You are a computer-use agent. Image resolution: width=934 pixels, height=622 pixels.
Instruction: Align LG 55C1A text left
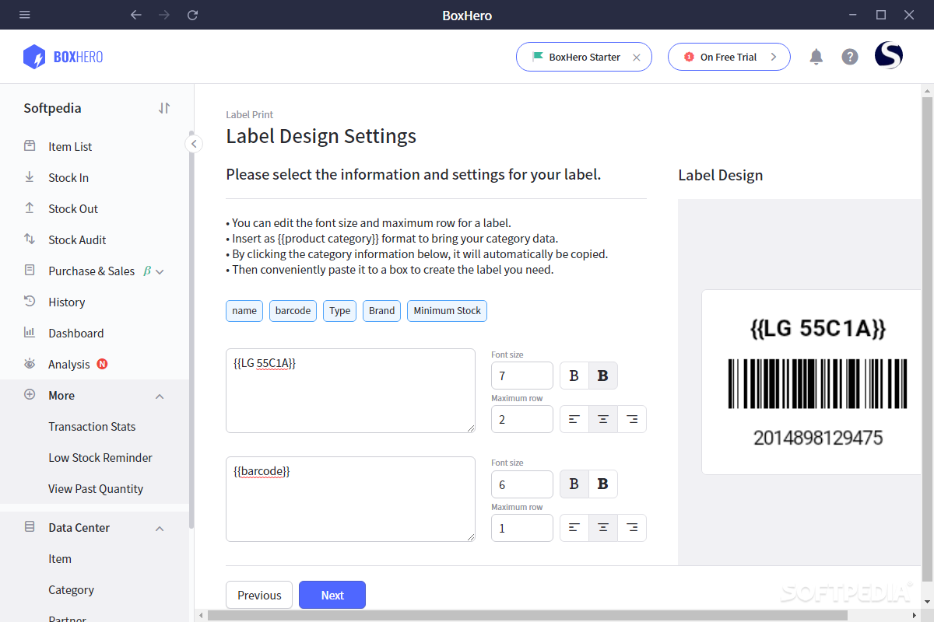click(x=574, y=419)
